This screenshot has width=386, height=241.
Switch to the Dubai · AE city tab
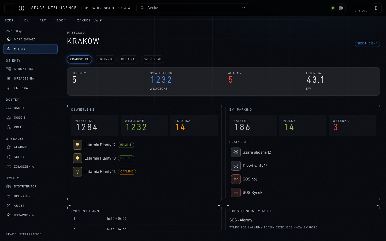tap(129, 59)
